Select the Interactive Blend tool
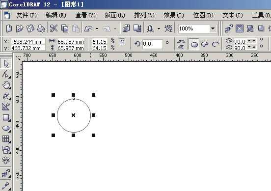This screenshot has height=191, width=271. click(x=6, y=173)
